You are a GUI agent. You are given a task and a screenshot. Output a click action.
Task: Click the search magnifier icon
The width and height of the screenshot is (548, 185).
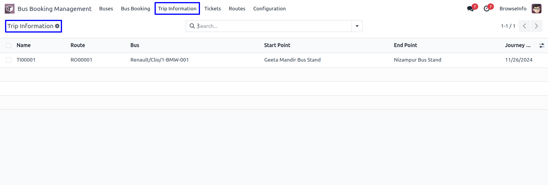pyautogui.click(x=192, y=26)
